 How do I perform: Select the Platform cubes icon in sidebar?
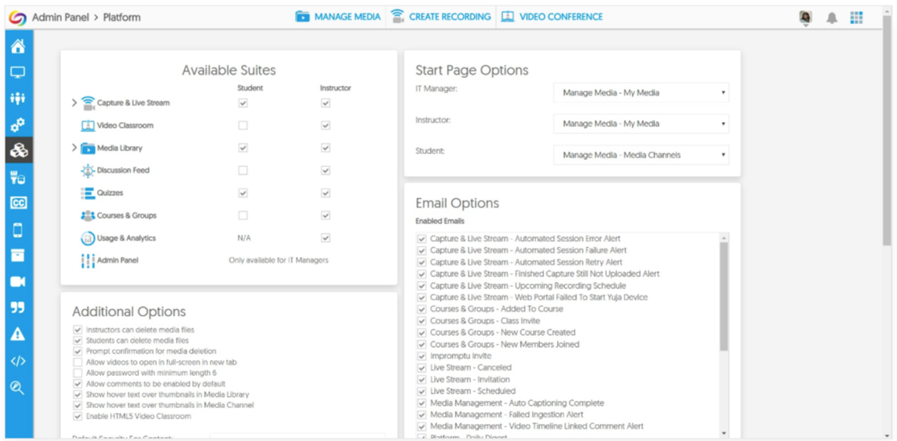click(18, 150)
